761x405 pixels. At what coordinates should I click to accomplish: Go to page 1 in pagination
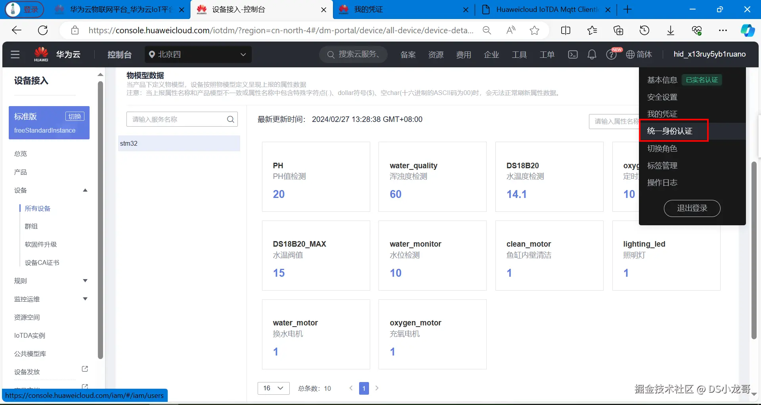(x=364, y=388)
